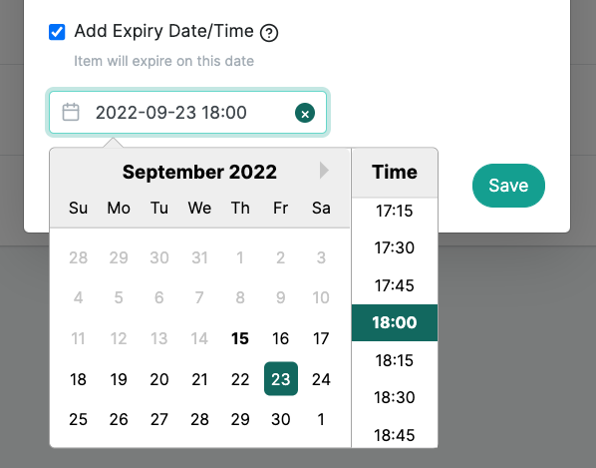Choose the 17:45 time option
Screen dimensions: 596x468
pyautogui.click(x=395, y=285)
